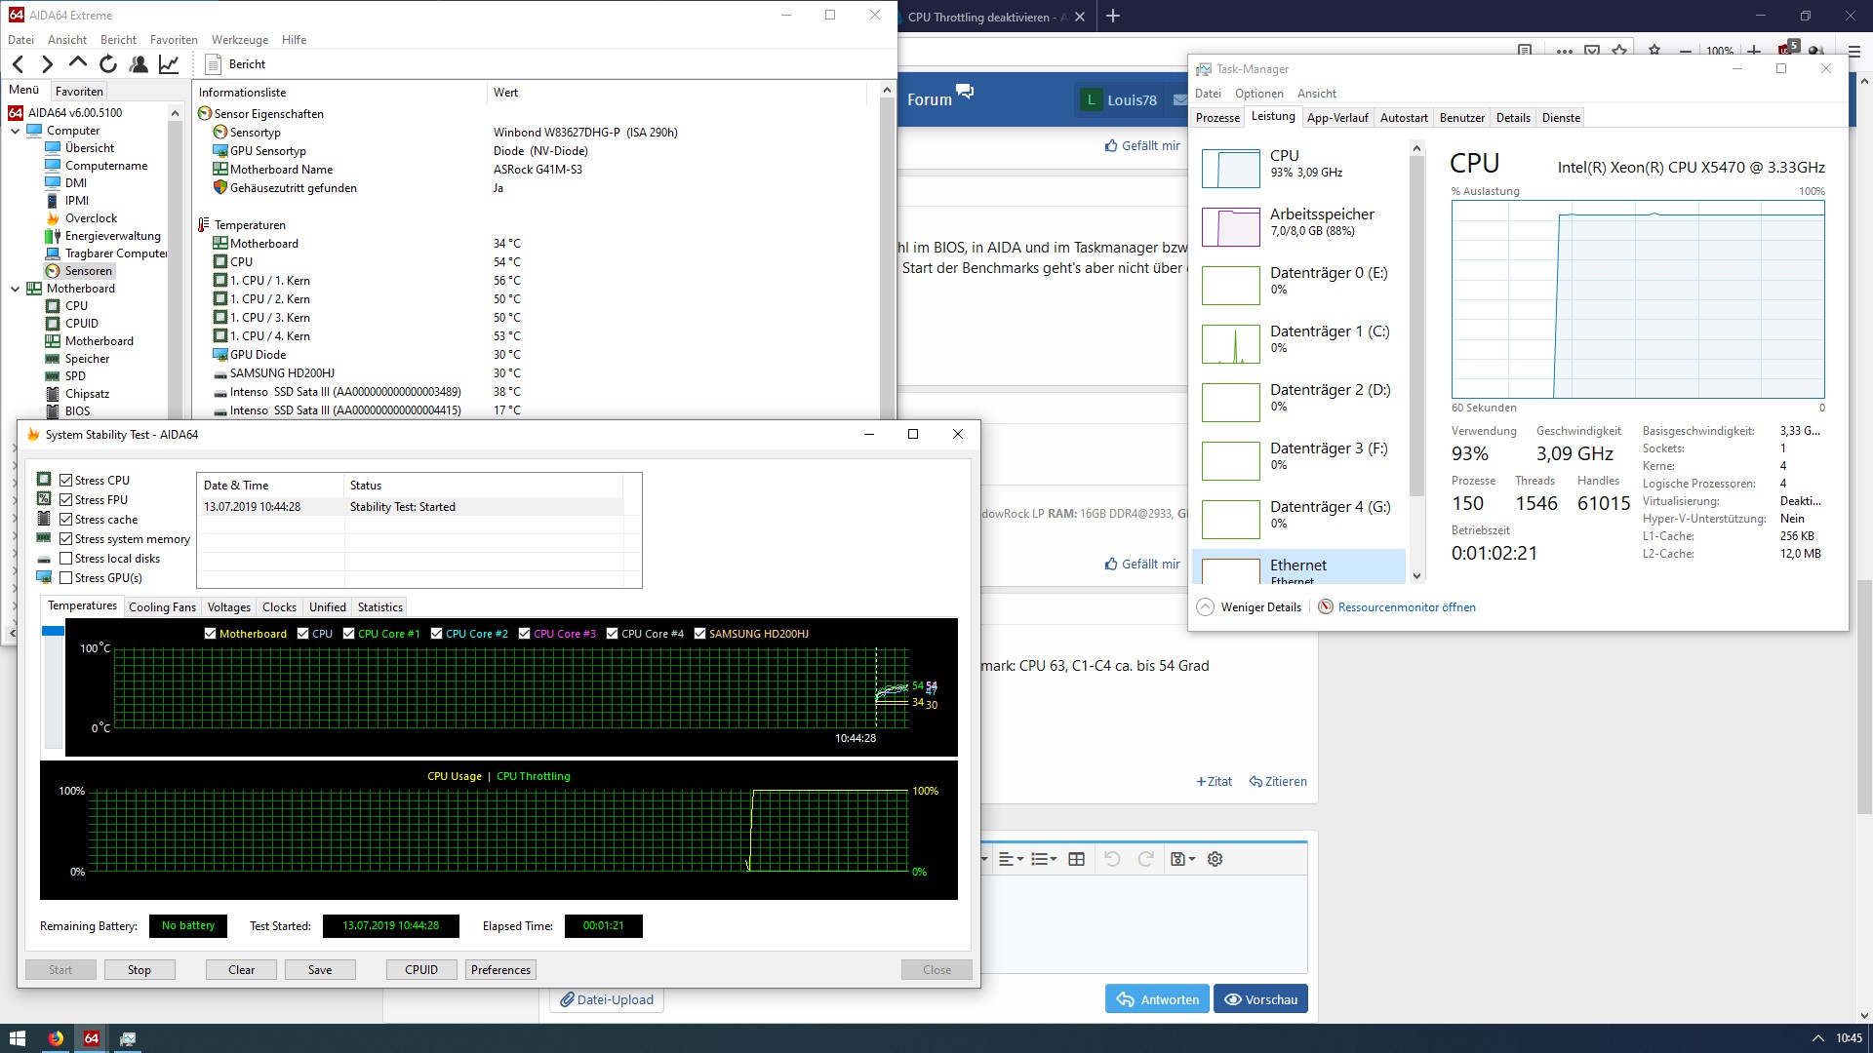Click the Antworten reply button

[x=1157, y=999]
